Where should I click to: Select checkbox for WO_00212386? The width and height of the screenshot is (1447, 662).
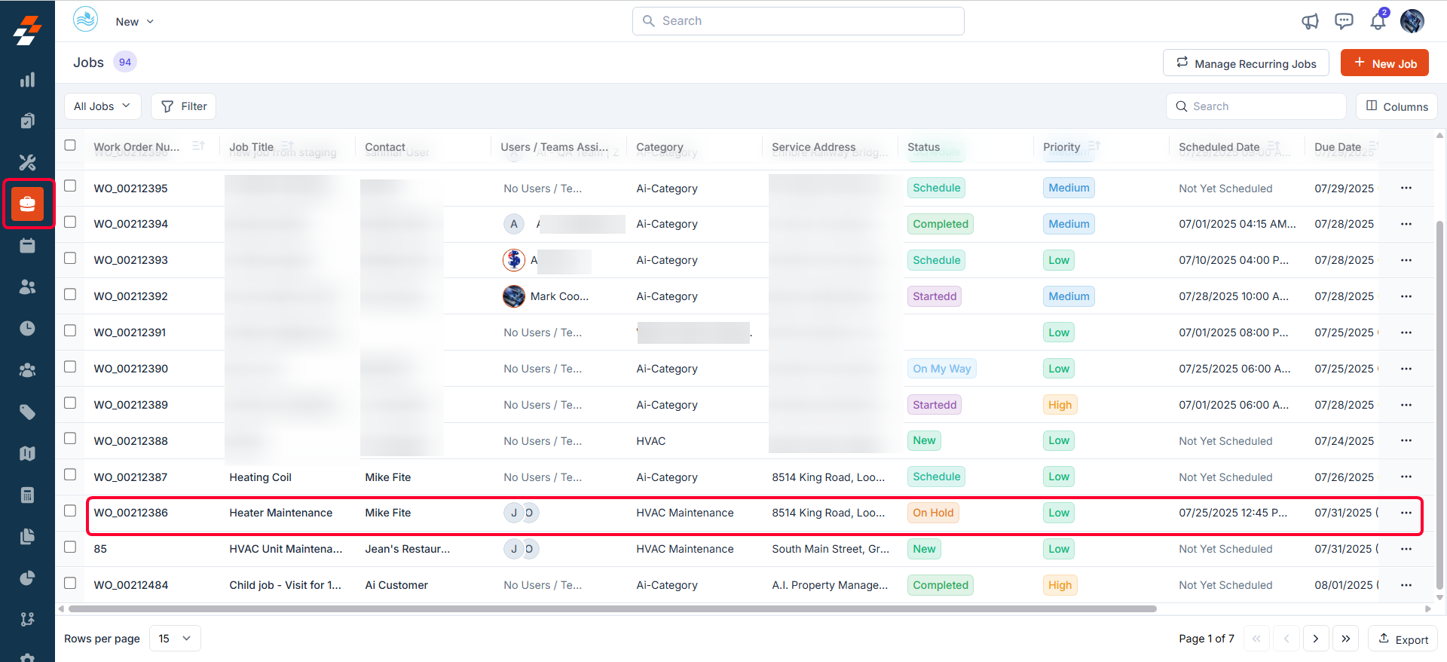click(70, 510)
